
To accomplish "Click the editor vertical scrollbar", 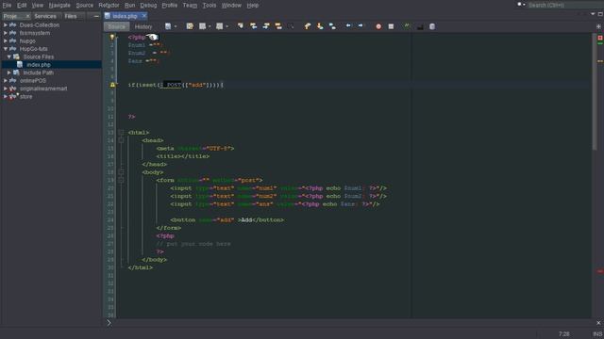I will (595, 92).
